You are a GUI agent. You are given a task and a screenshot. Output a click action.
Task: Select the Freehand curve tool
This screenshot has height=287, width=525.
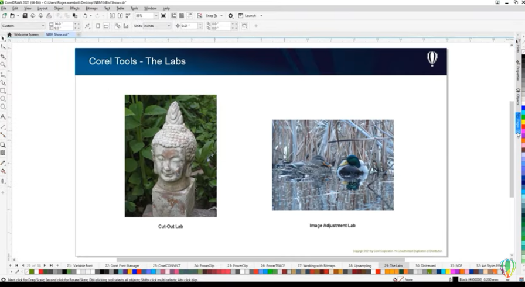click(3, 74)
